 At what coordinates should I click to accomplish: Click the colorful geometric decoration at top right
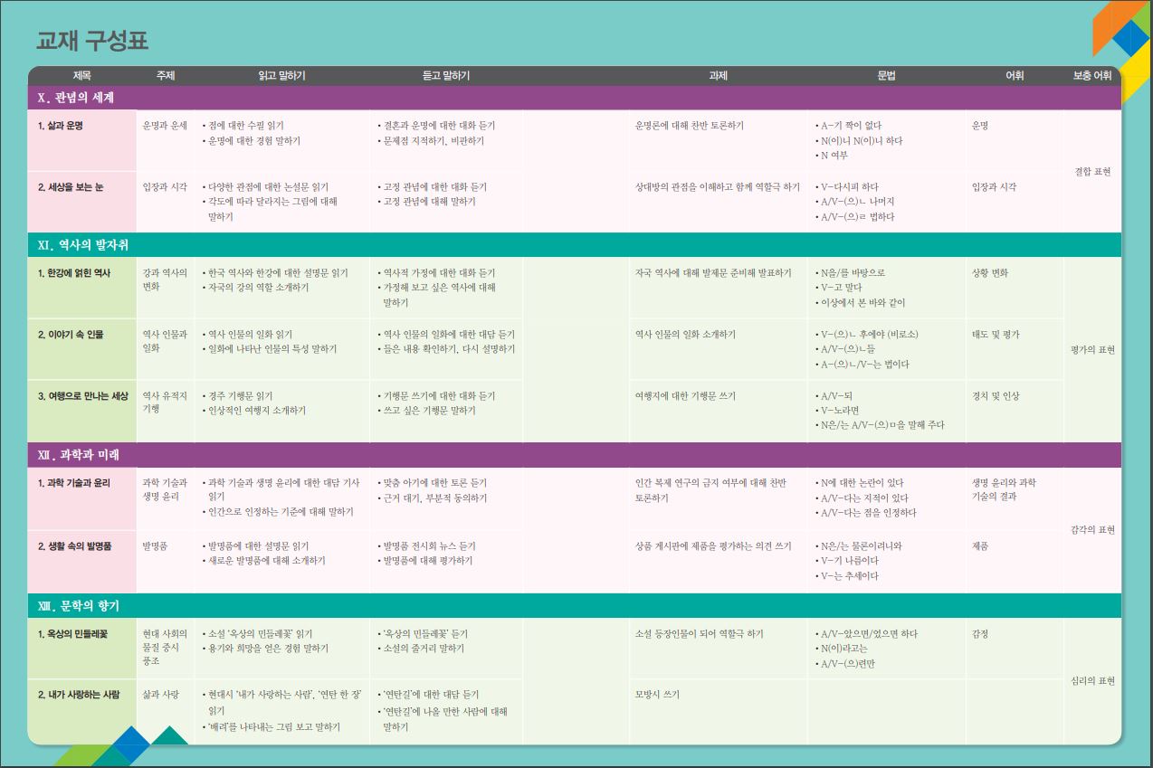pyautogui.click(x=1122, y=34)
